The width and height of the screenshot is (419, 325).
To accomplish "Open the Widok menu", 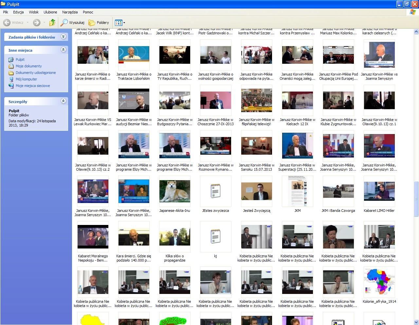I will click(34, 12).
